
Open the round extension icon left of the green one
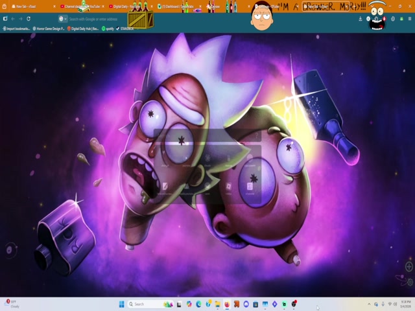point(393,19)
